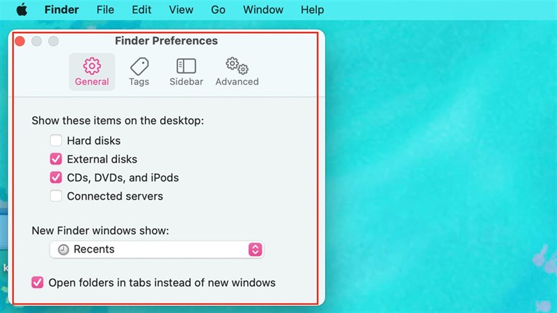Viewport: 557px width, 313px height.
Task: Close the Finder Preferences window
Action: [20, 41]
